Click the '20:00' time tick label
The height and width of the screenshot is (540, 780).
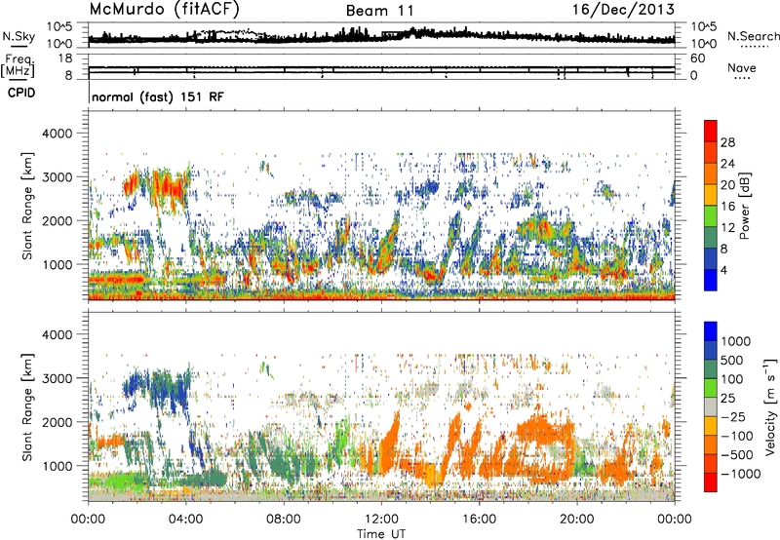pos(577,520)
